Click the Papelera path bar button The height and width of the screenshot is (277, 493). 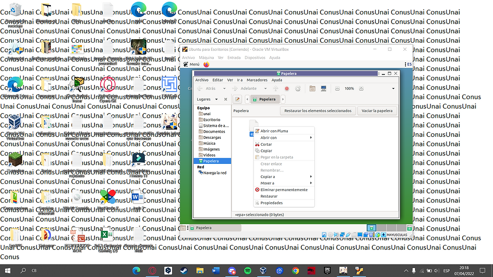pos(265,99)
